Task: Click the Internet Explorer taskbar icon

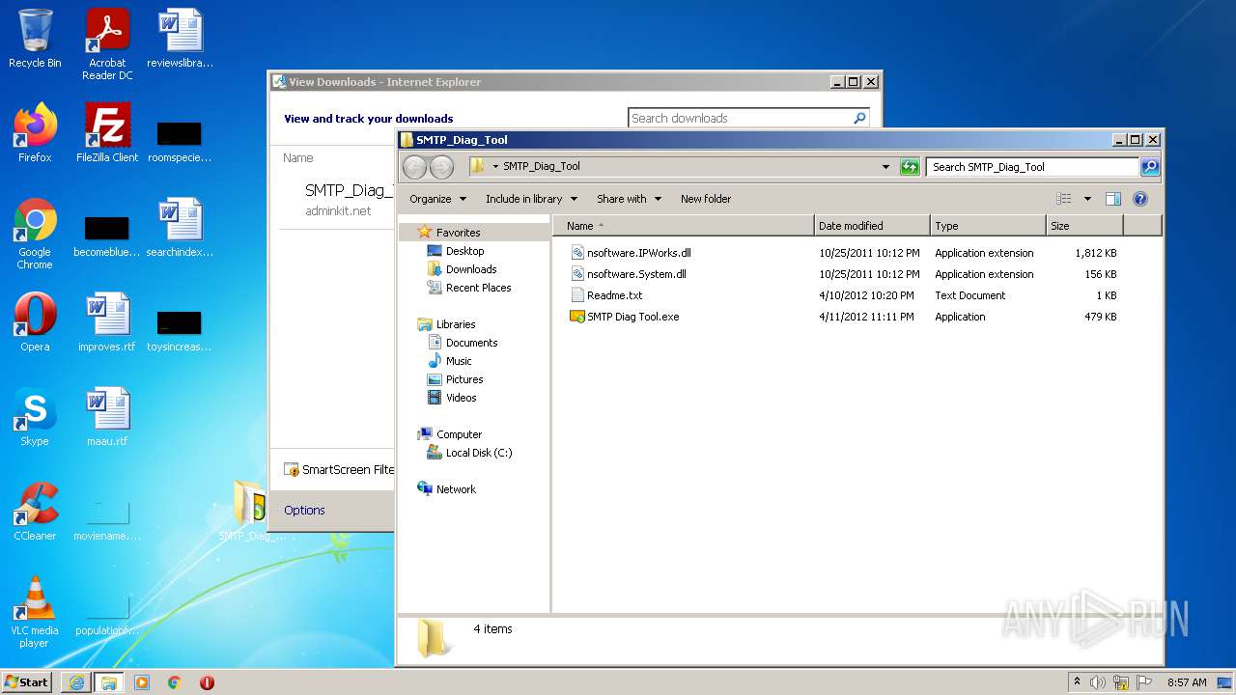Action: pyautogui.click(x=76, y=682)
